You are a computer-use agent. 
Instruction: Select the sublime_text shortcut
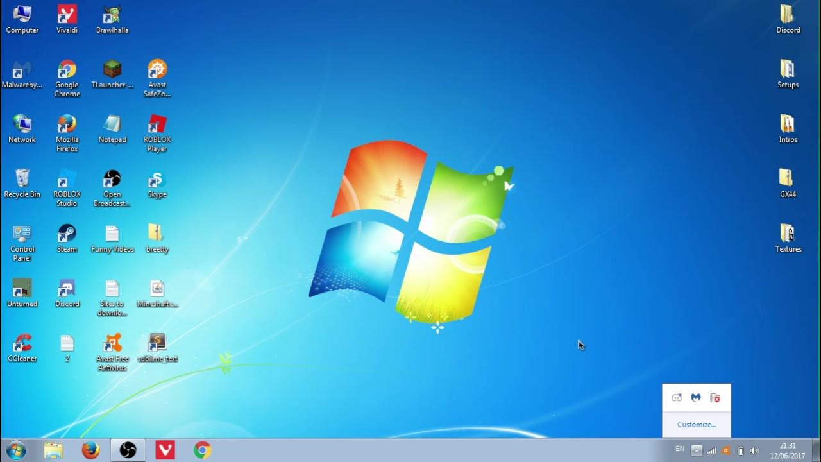pos(157,348)
